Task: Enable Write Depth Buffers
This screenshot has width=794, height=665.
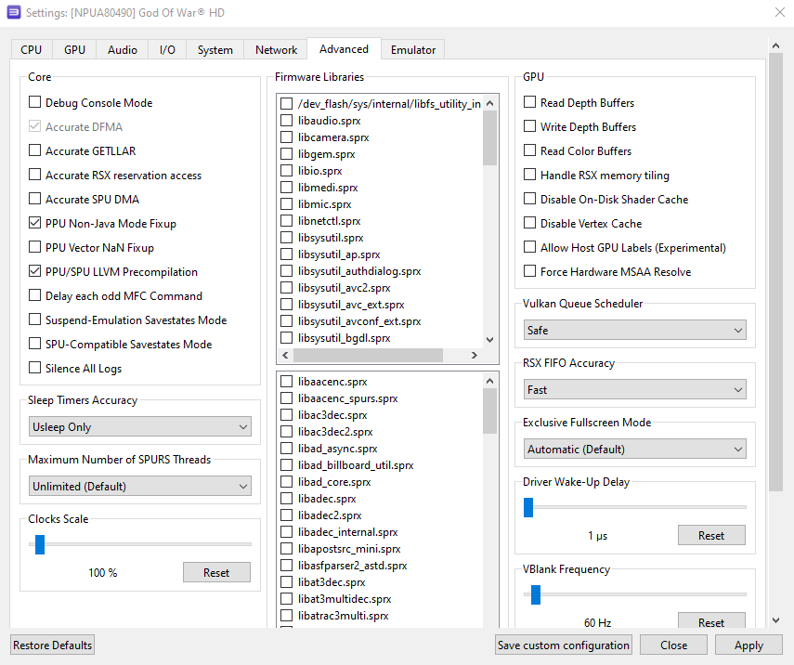Action: 530,127
